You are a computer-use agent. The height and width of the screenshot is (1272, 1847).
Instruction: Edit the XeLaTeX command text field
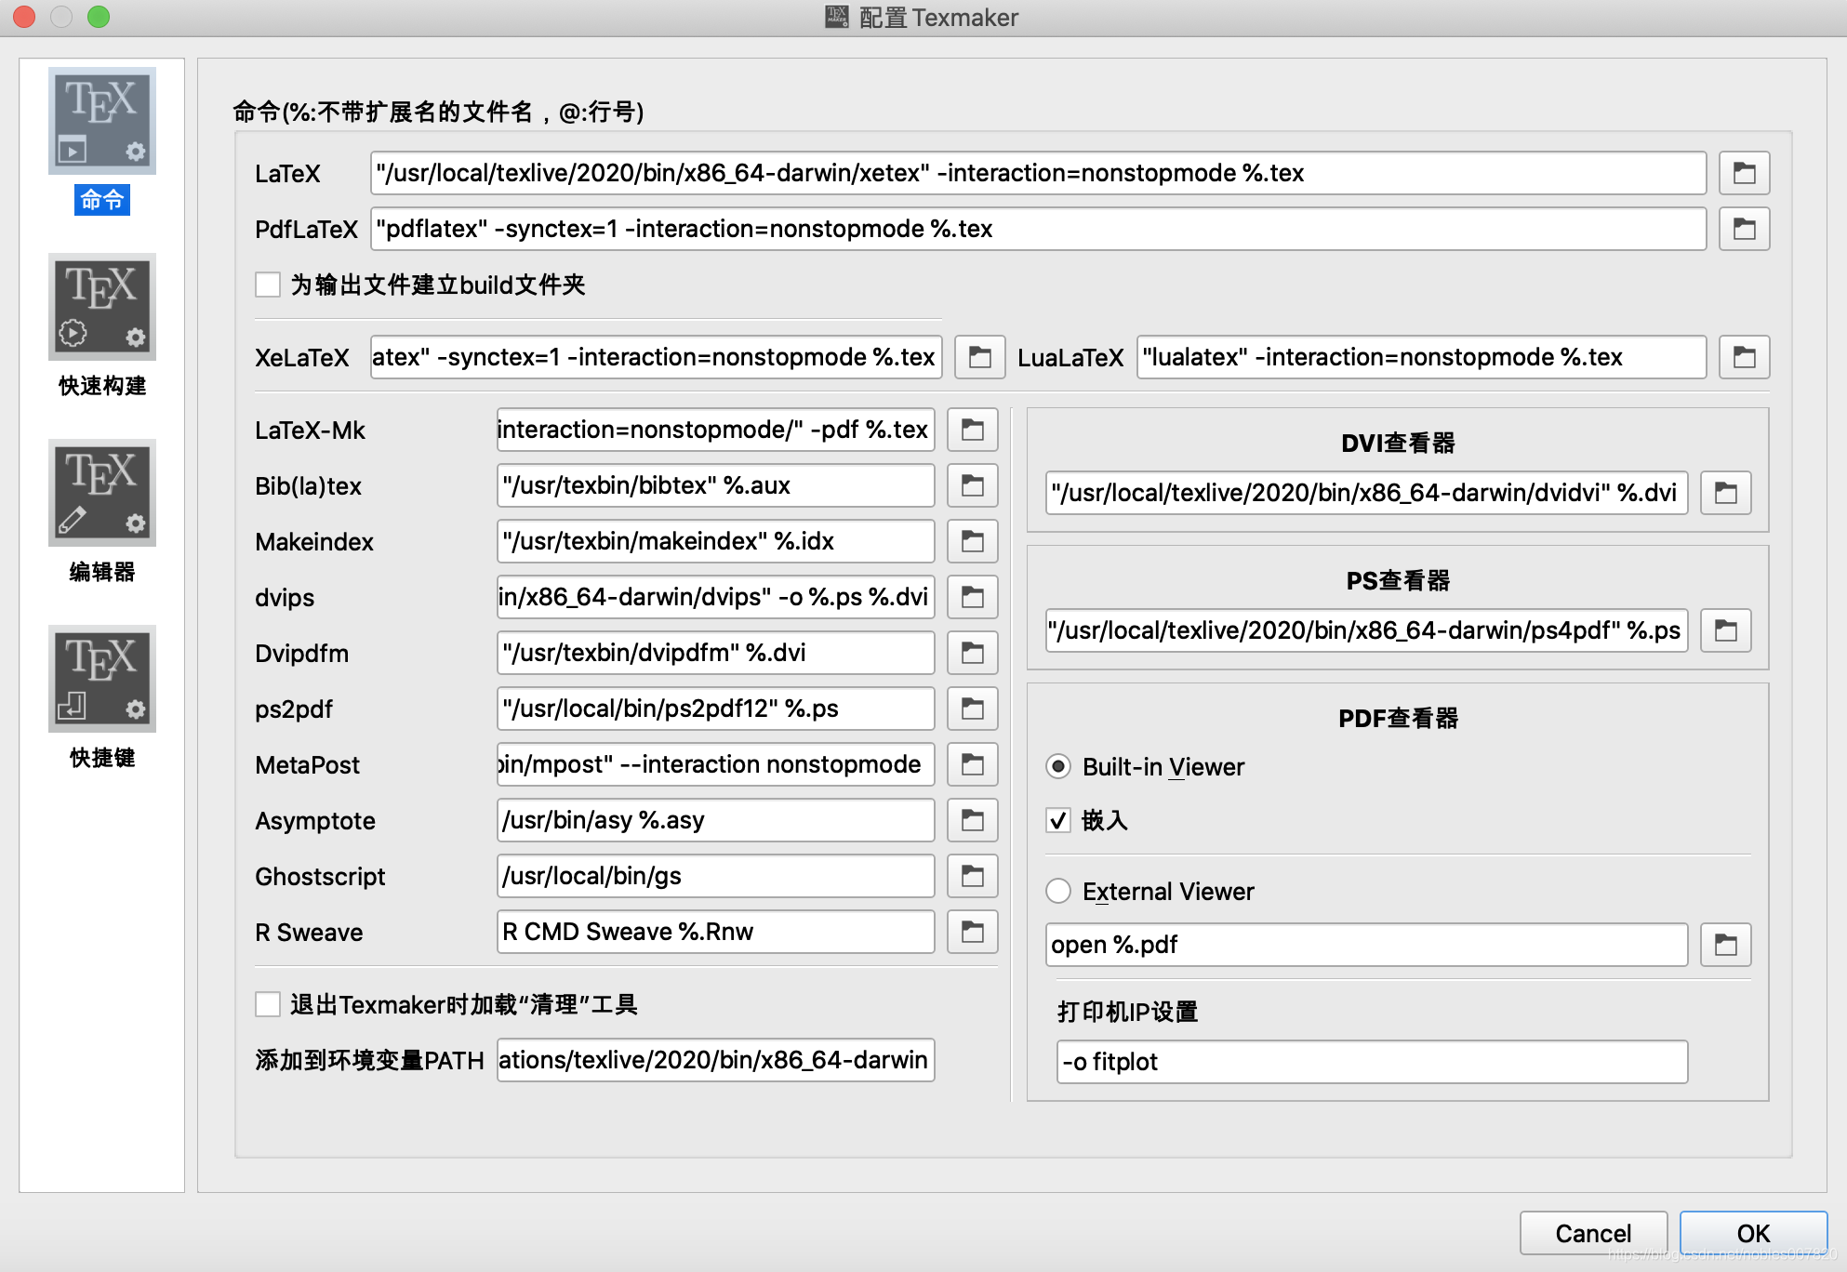point(655,357)
